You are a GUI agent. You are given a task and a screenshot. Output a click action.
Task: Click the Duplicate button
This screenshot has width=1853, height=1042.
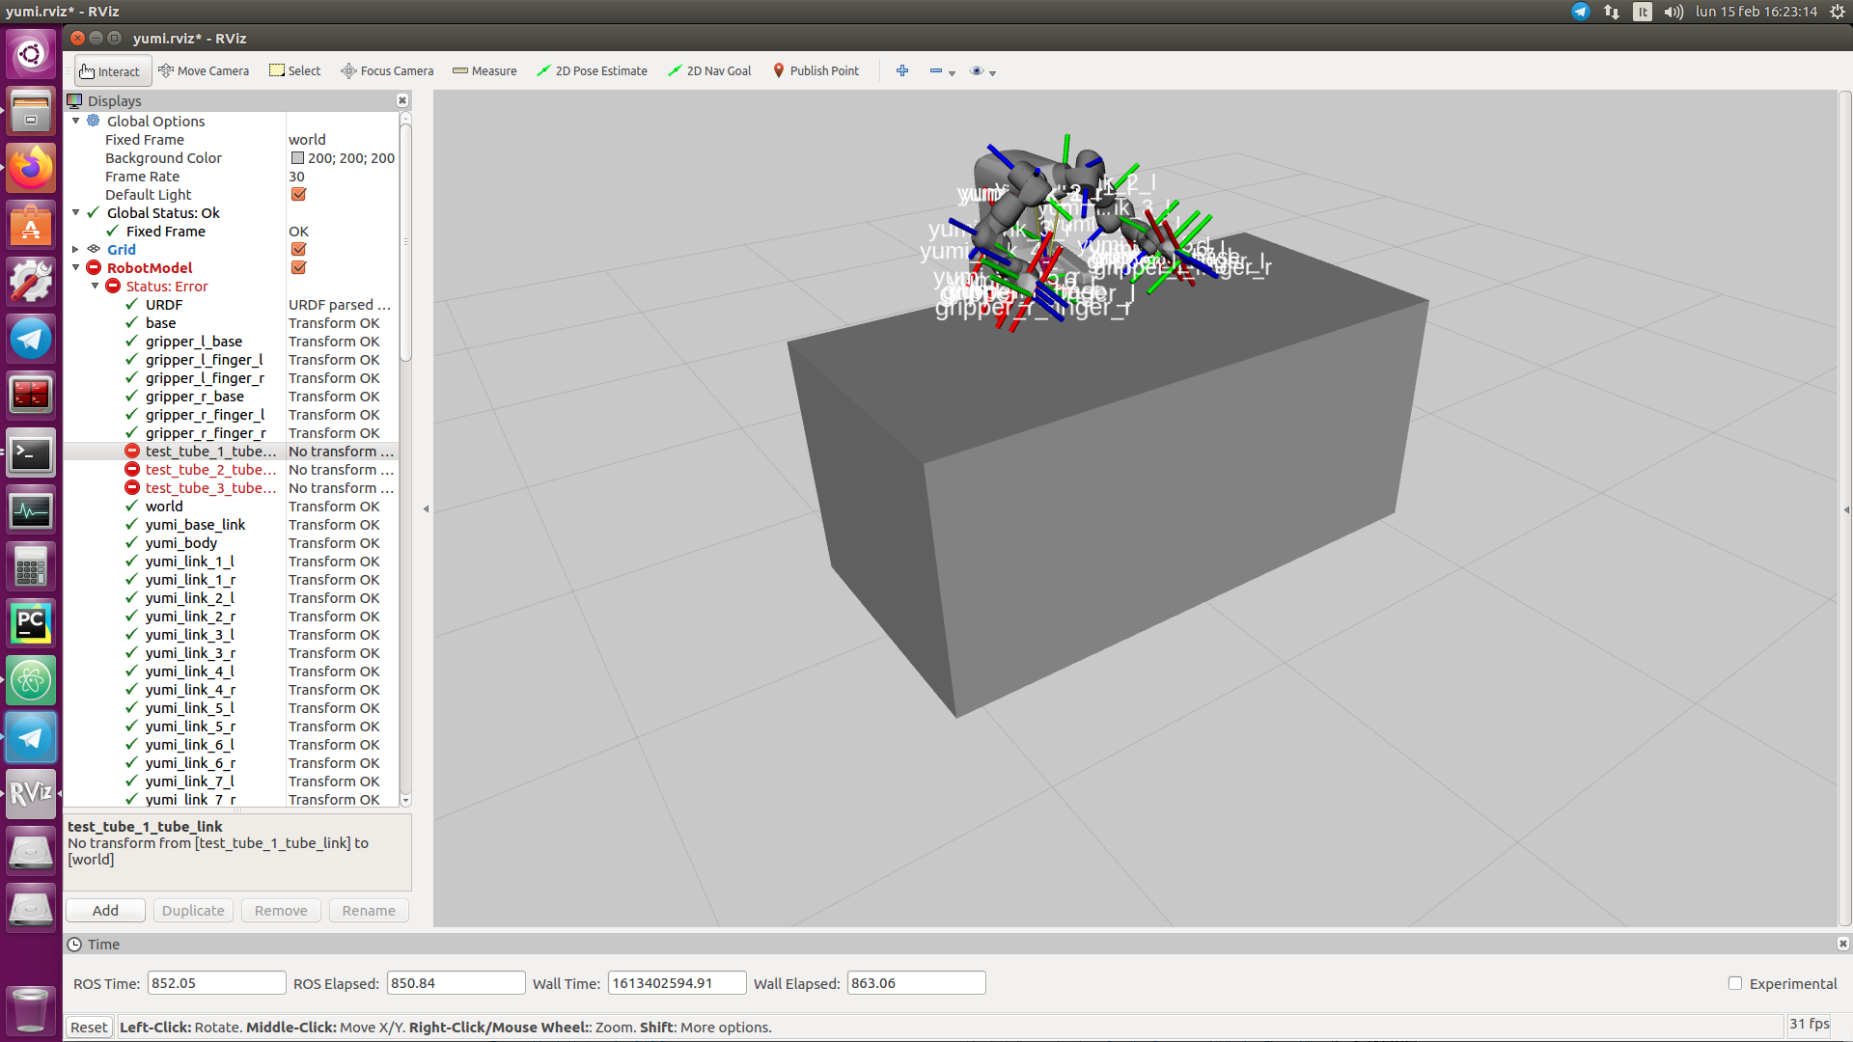[x=193, y=910]
